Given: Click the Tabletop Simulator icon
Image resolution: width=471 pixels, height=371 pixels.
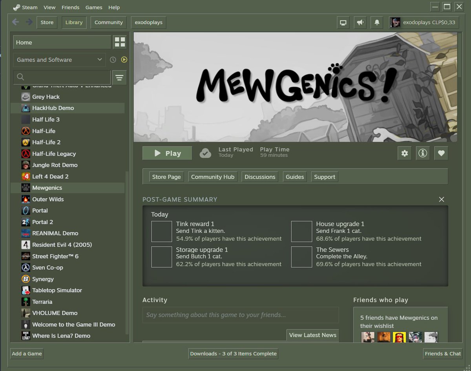Looking at the screenshot, I should pyautogui.click(x=26, y=290).
